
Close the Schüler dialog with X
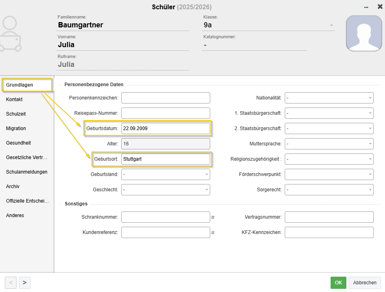tap(380, 7)
